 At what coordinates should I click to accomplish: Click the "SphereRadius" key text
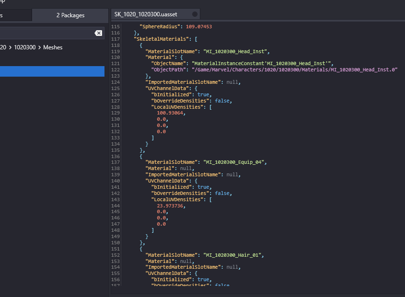tap(160, 27)
